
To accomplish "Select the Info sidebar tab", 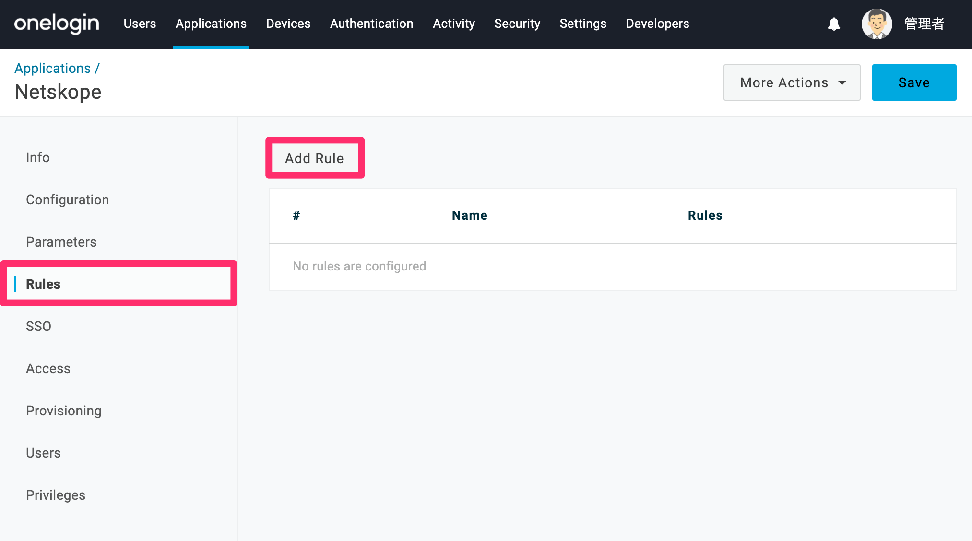I will [38, 157].
